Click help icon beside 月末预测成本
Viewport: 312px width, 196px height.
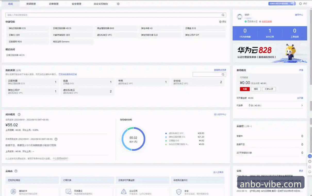tap(56, 139)
